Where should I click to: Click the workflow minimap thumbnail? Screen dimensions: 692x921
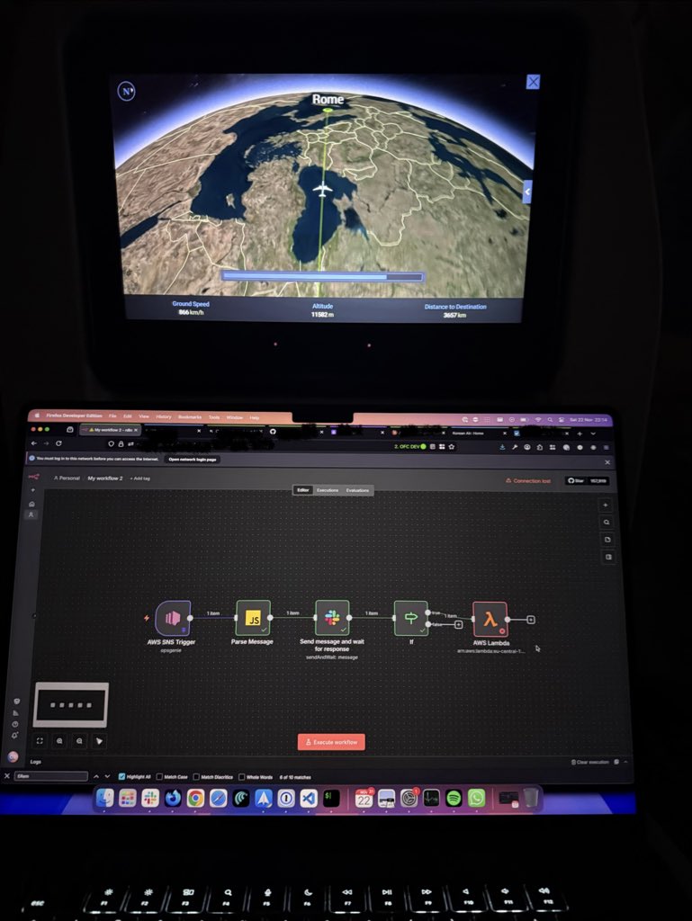click(71, 705)
